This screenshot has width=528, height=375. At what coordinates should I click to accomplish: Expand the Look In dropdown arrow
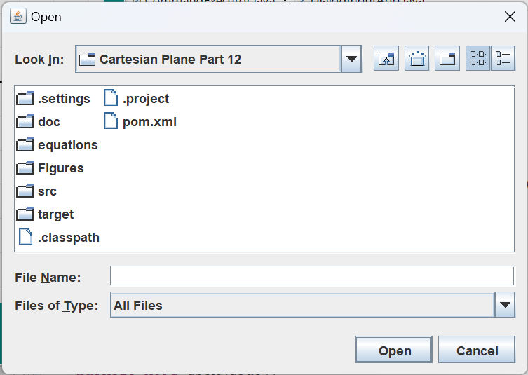click(x=351, y=60)
